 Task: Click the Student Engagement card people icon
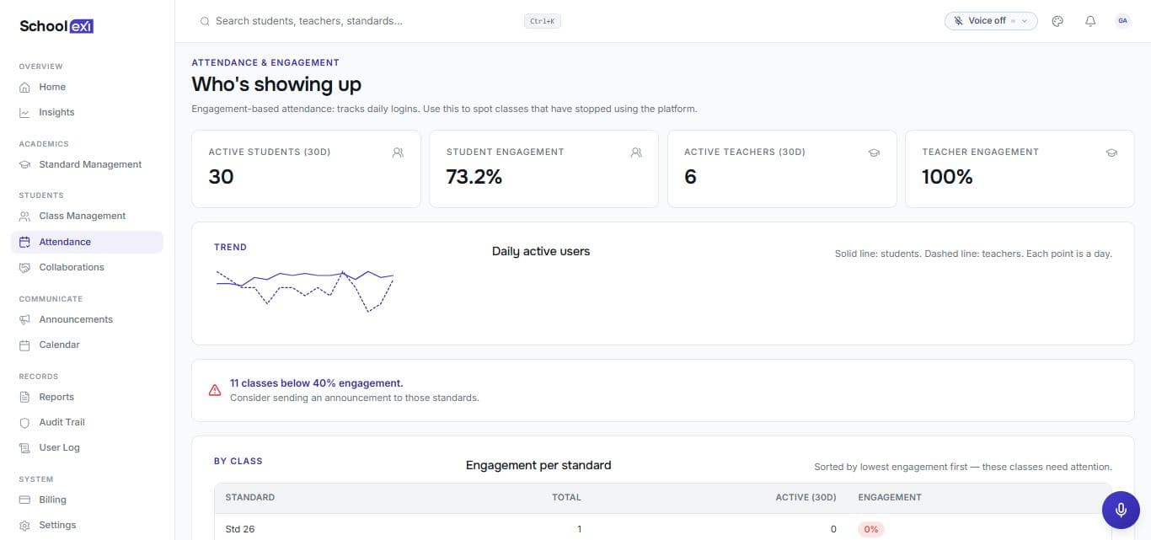636,152
